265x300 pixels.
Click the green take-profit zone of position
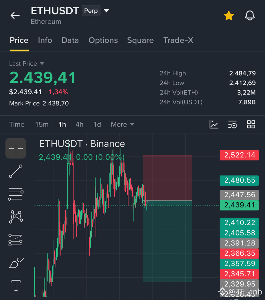pos(167,242)
